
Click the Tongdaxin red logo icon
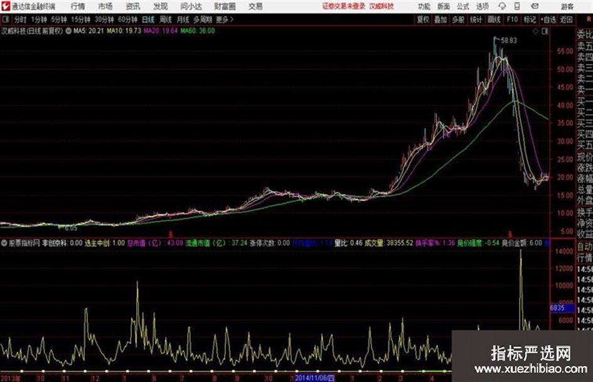[x=6, y=6]
